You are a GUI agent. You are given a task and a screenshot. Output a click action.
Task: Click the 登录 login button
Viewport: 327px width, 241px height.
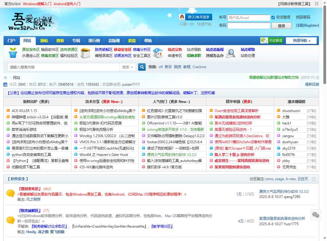click(281, 26)
